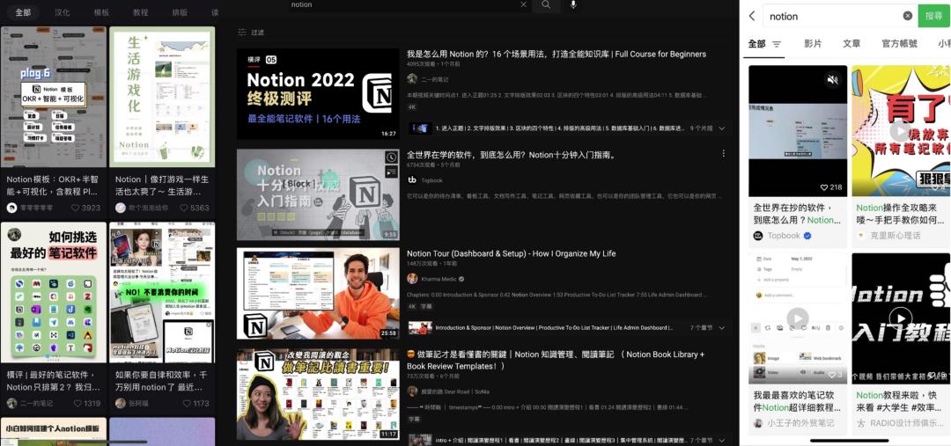Go back with the WeChat back arrow
951x446 pixels.
tap(752, 16)
